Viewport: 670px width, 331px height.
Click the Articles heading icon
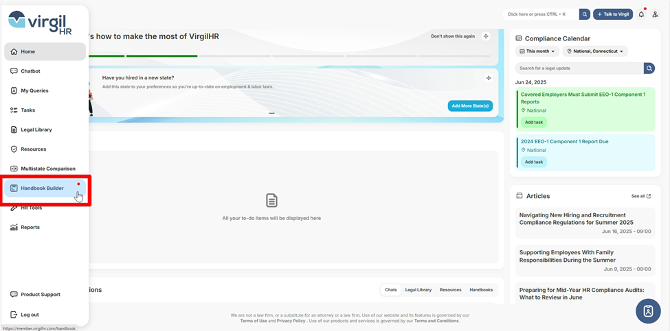point(520,196)
